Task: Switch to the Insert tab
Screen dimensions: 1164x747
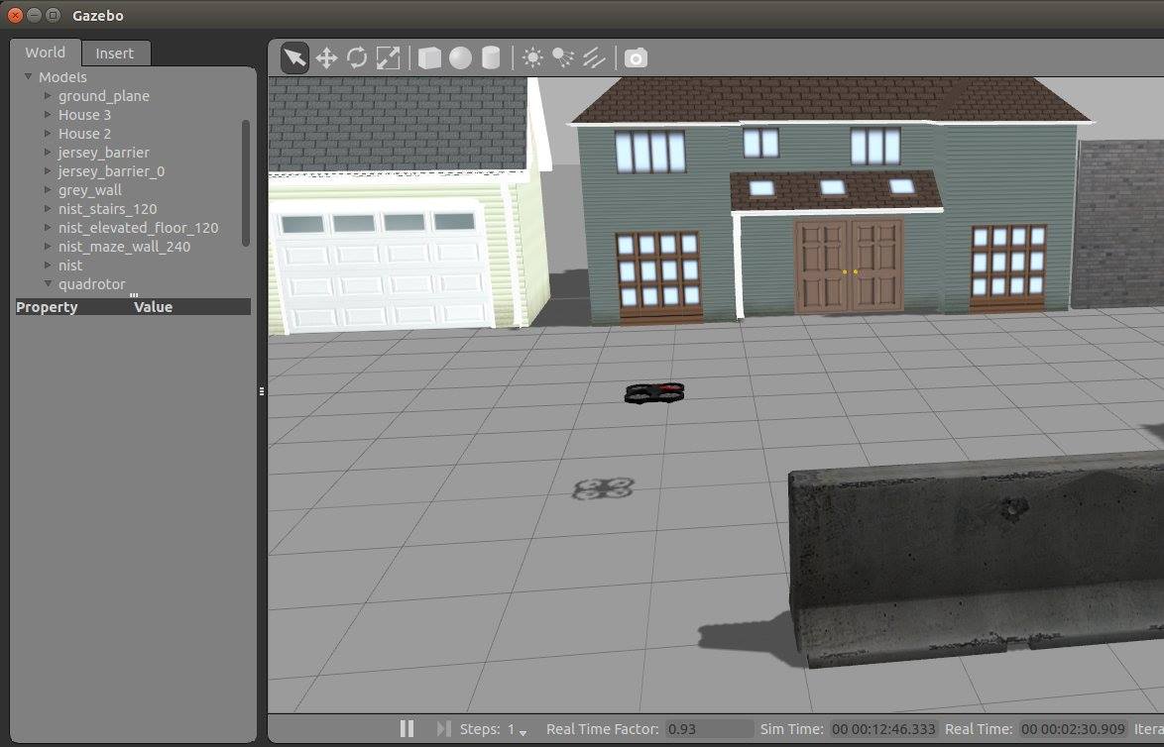Action: coord(114,53)
